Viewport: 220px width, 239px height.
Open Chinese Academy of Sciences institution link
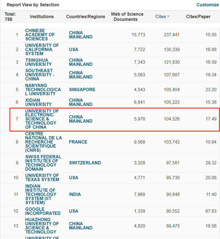click(40, 35)
